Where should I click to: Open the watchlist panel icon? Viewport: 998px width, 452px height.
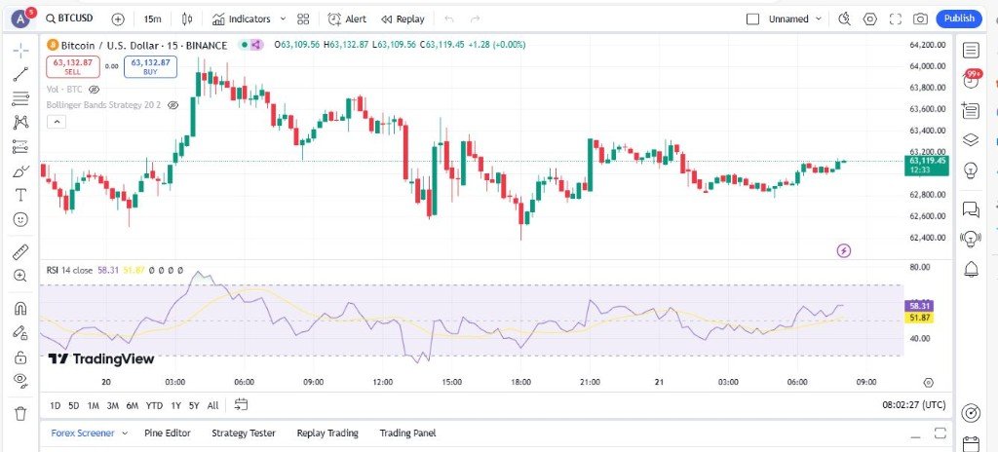click(x=971, y=50)
